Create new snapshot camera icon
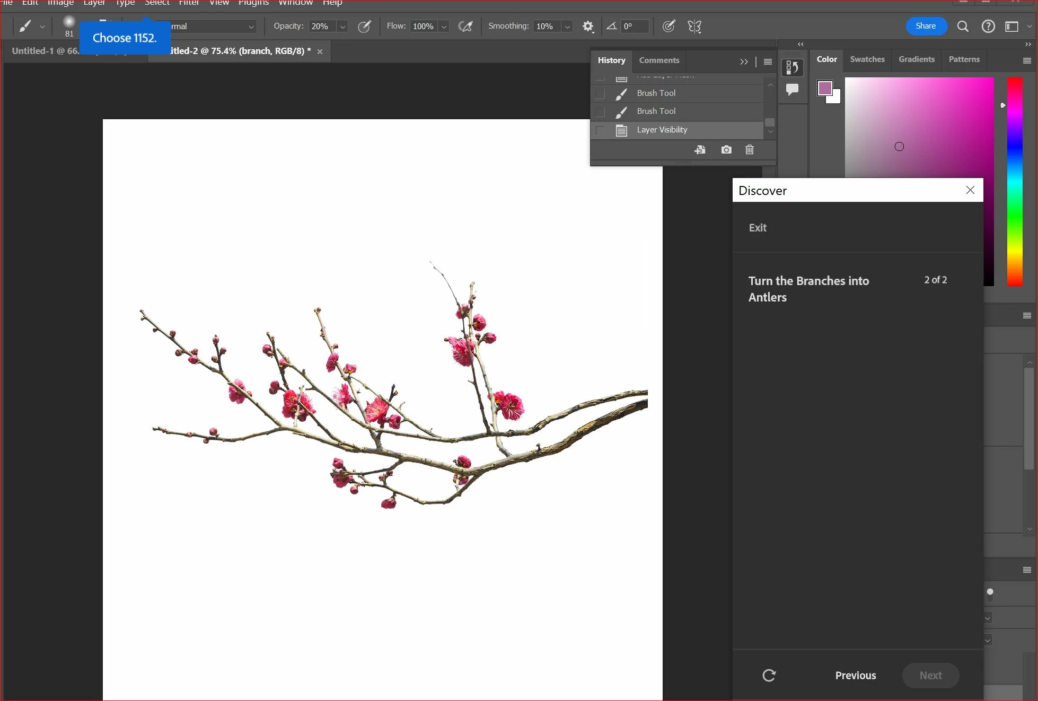 pos(726,150)
